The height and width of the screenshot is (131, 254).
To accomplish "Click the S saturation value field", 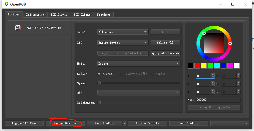I will point(229,84).
